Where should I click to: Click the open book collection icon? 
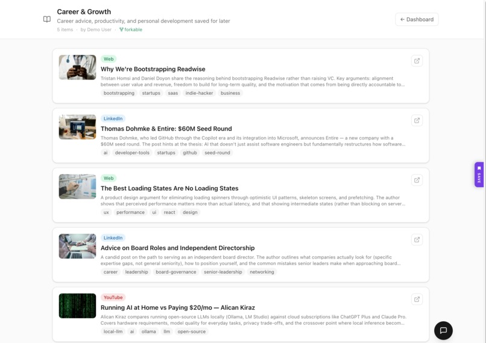click(47, 19)
